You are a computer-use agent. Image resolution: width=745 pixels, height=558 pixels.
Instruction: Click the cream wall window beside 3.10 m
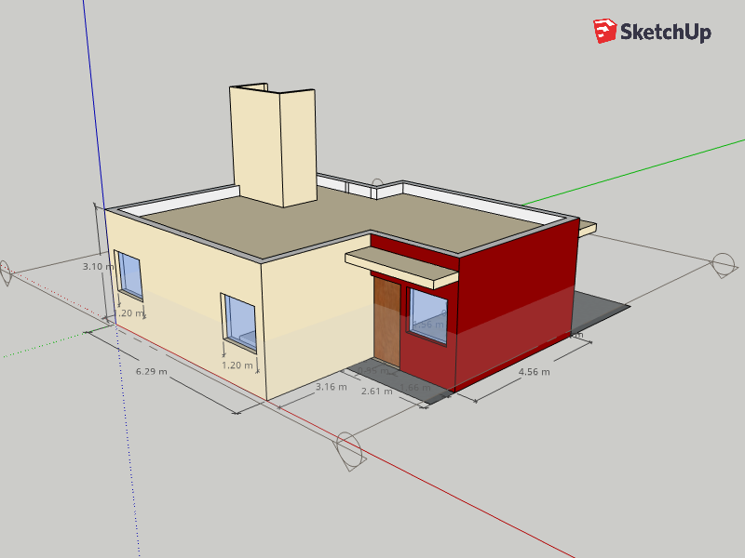tap(129, 276)
